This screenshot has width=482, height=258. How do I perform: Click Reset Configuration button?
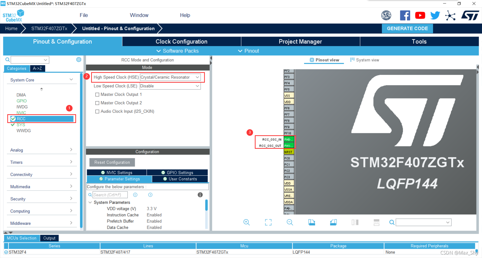tap(112, 162)
